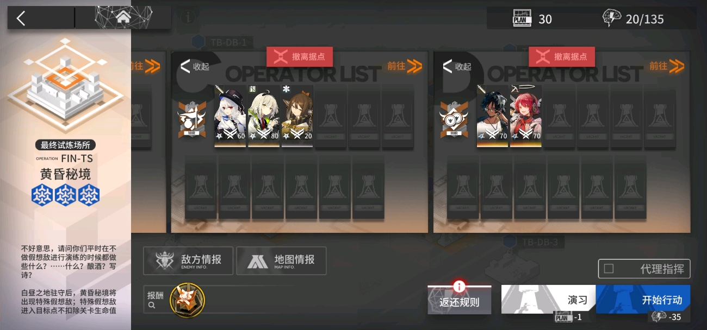The width and height of the screenshot is (707, 330).
Task: Click the back arrow icon
Action: [21, 18]
